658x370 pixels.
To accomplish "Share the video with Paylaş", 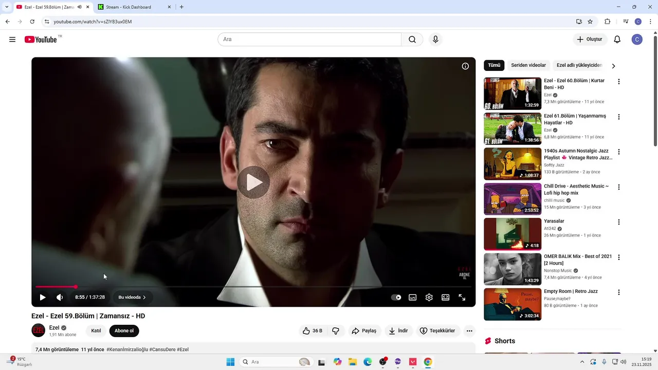I will pyautogui.click(x=364, y=331).
